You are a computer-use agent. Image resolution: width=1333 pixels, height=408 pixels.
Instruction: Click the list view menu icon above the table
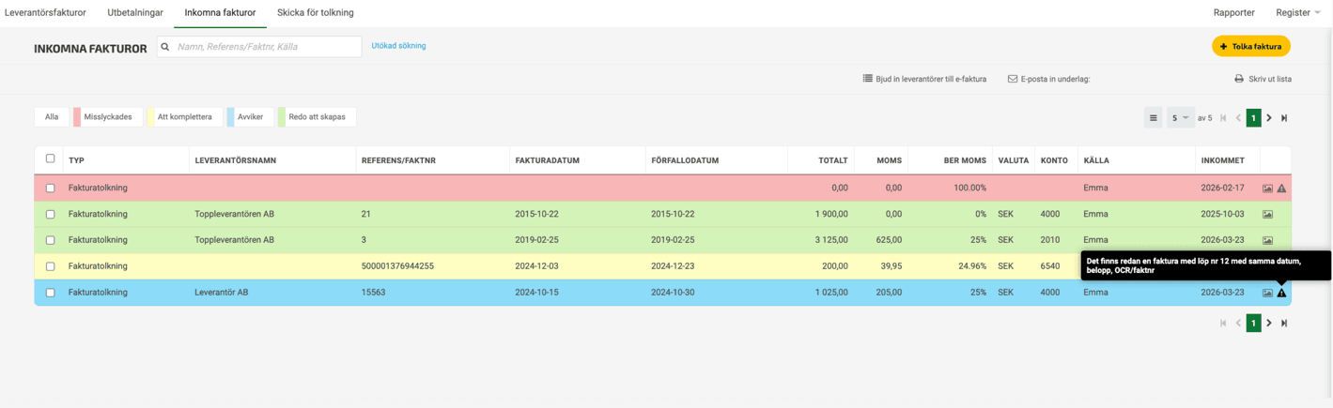tap(1153, 118)
